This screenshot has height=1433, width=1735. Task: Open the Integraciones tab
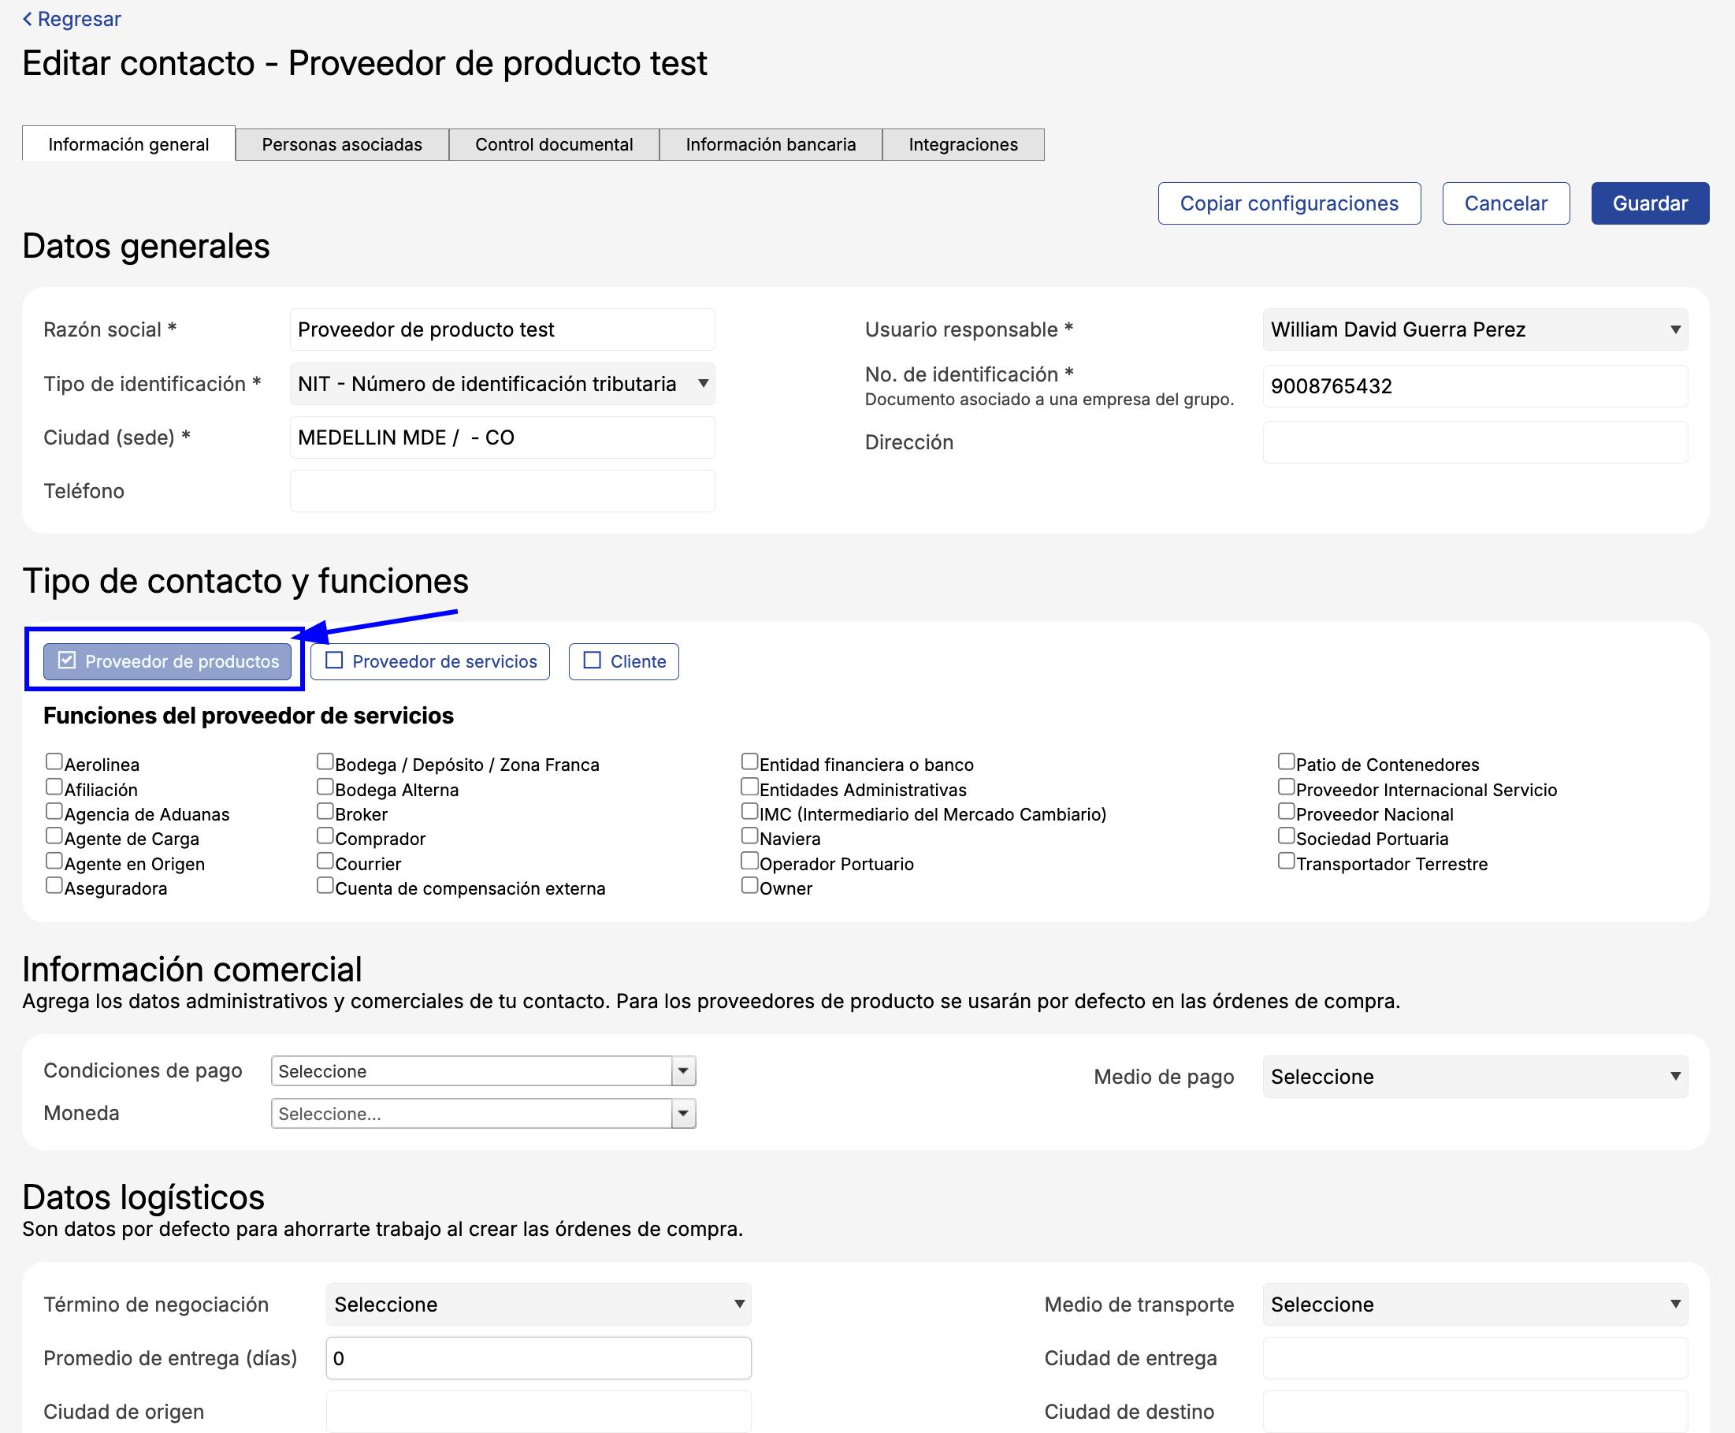[x=962, y=144]
